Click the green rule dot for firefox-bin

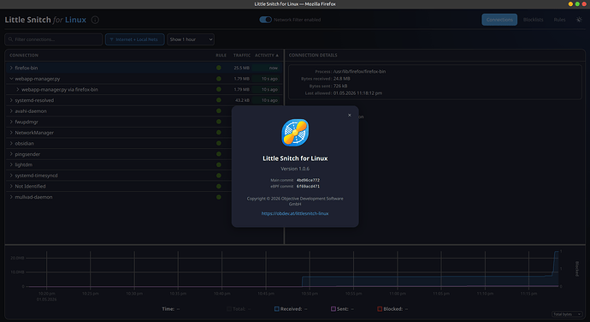coord(219,68)
